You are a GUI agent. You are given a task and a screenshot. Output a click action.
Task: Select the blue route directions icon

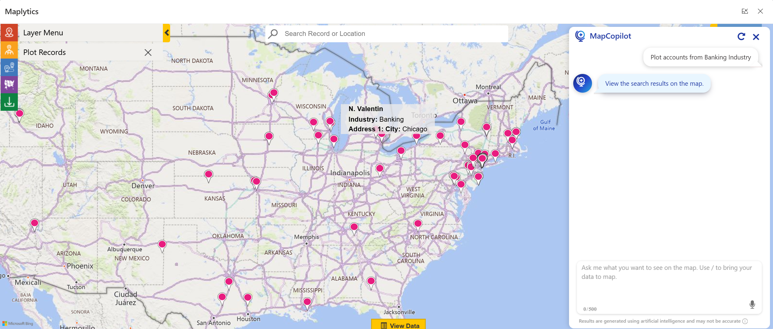(9, 67)
